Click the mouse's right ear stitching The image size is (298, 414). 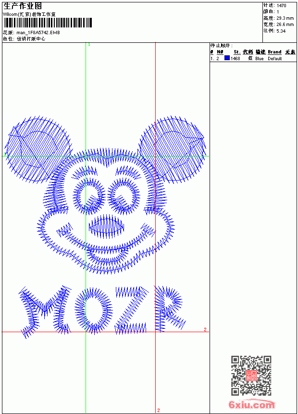172,149
